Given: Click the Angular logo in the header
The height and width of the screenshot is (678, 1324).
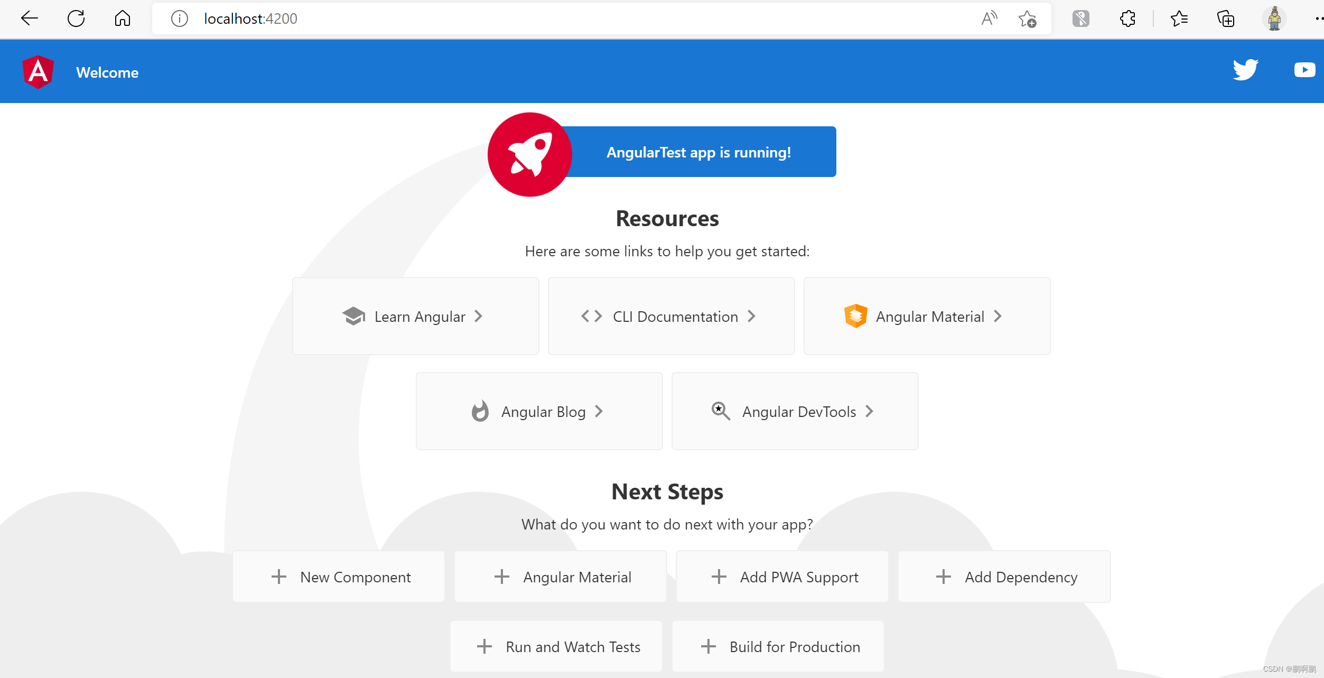Looking at the screenshot, I should tap(38, 71).
